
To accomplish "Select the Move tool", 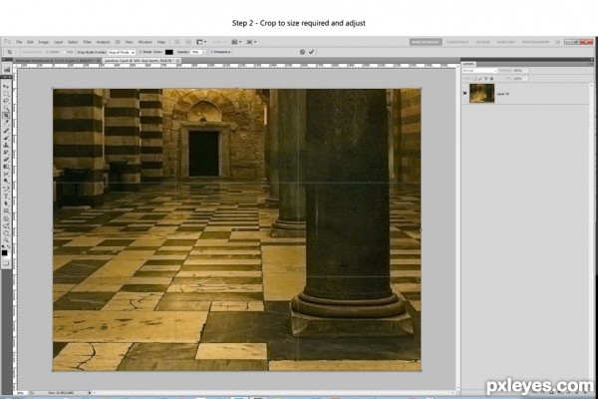I will click(x=6, y=87).
